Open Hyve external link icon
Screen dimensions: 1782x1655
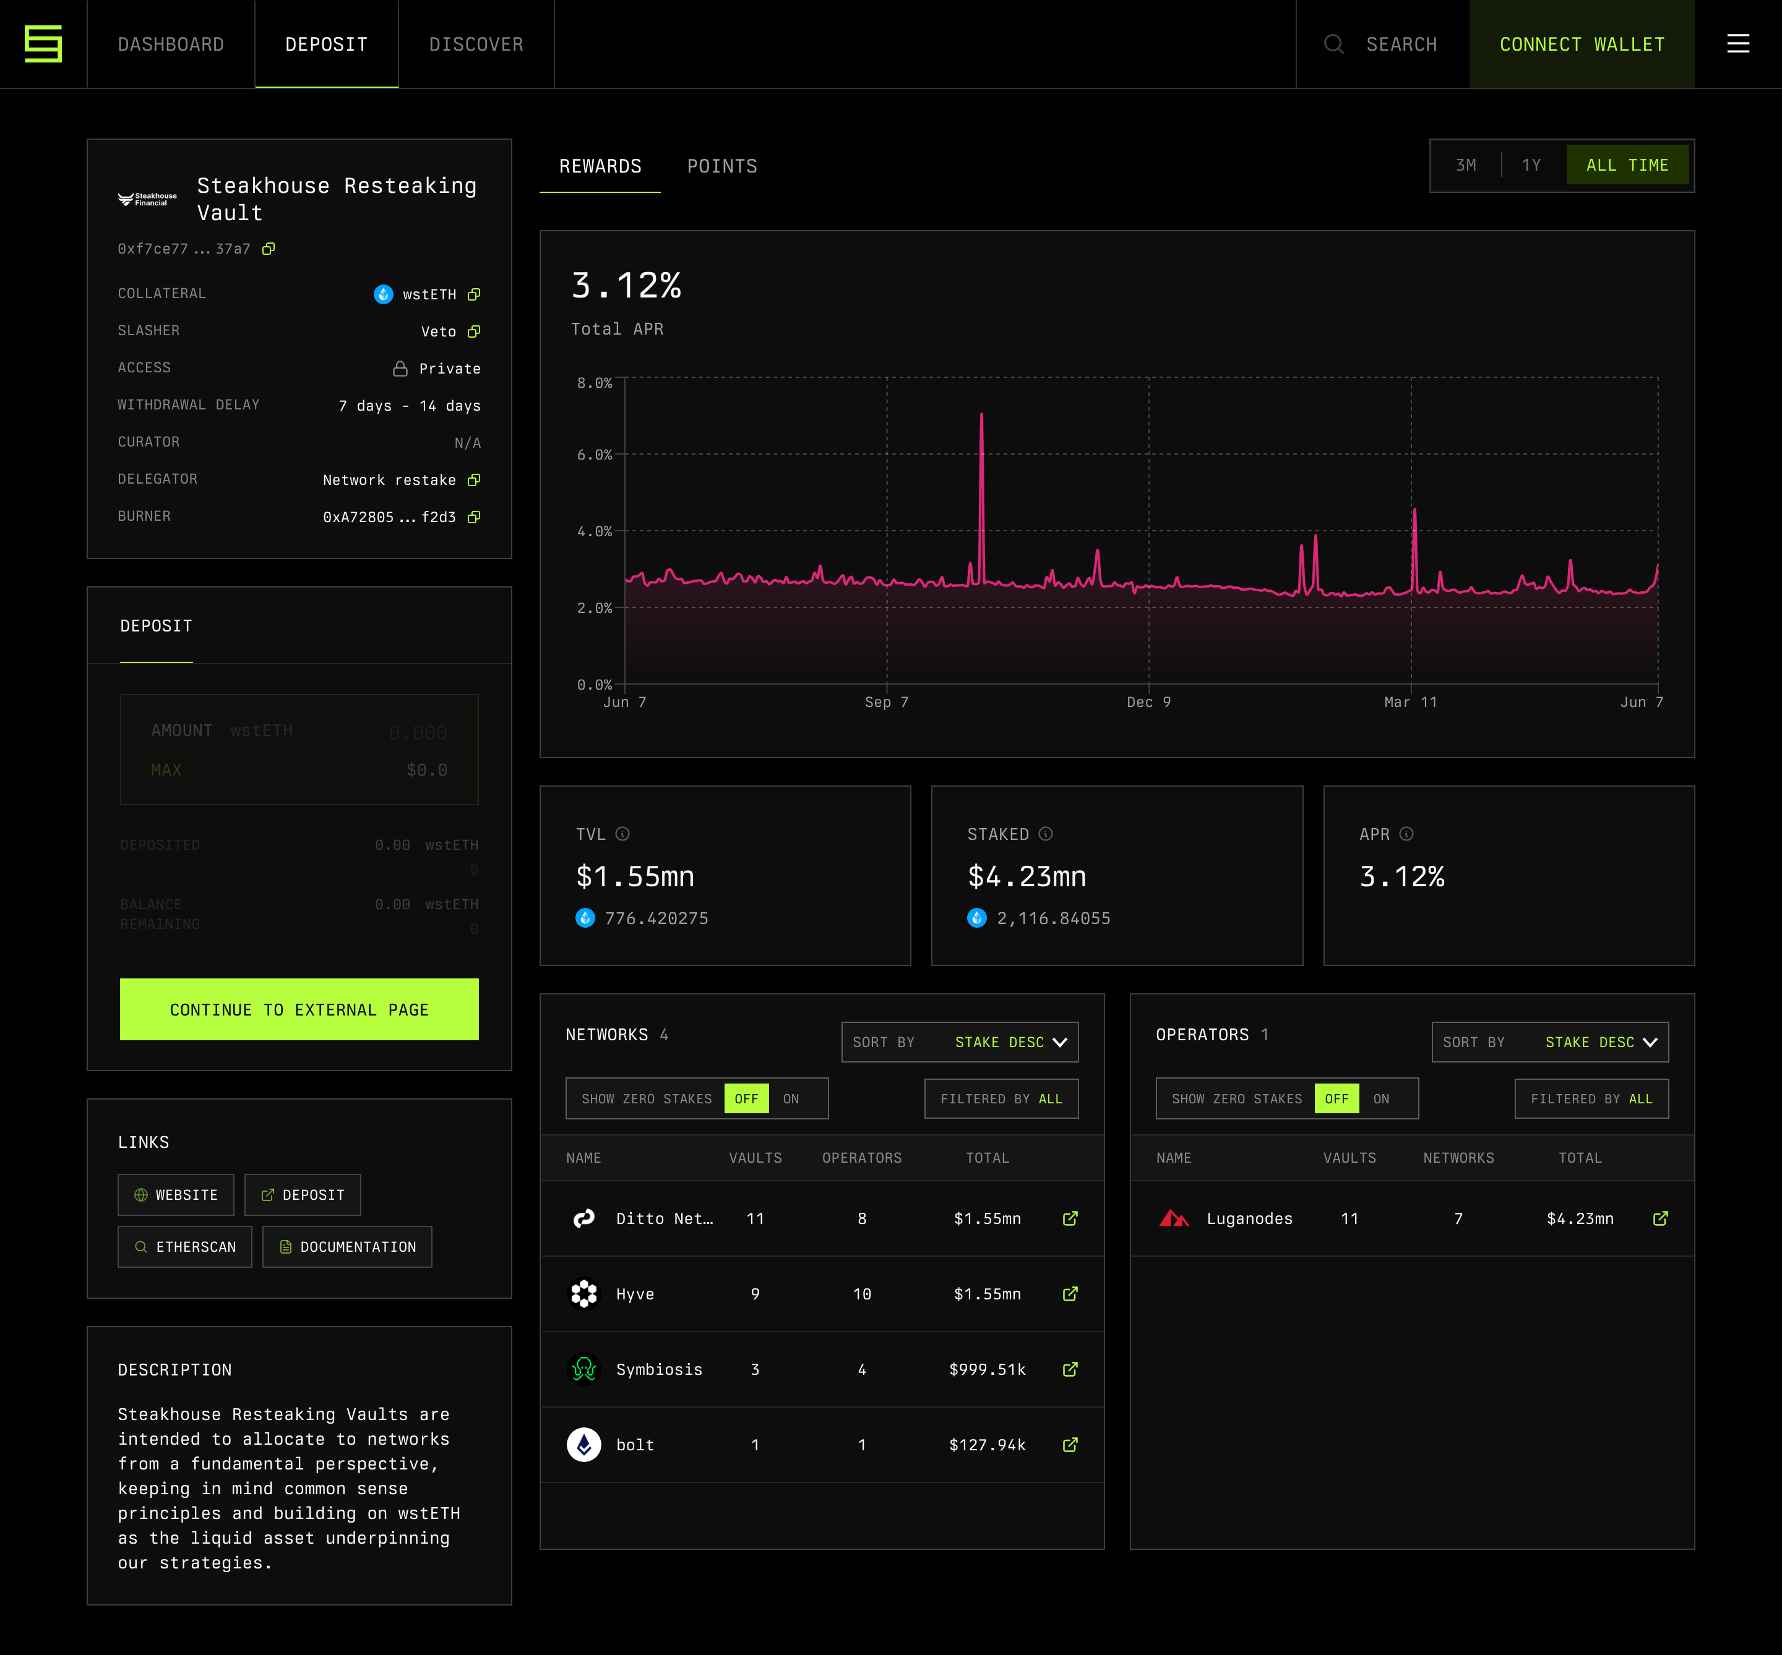pos(1070,1293)
